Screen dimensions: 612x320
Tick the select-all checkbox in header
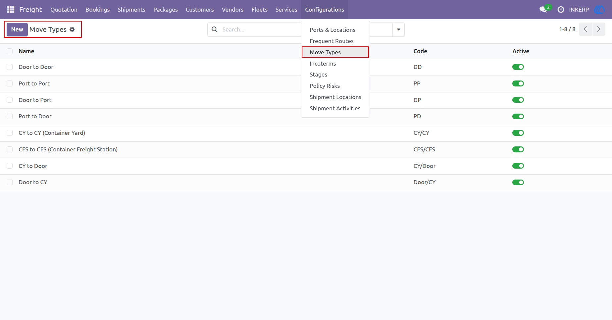(10, 51)
